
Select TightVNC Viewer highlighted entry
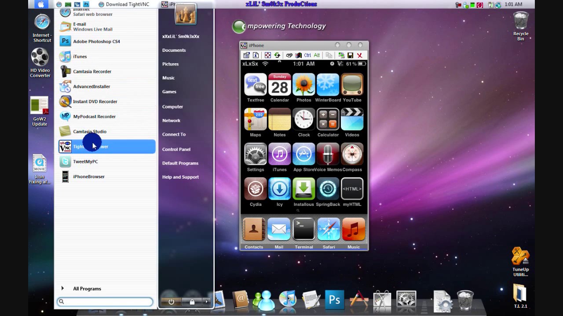click(107, 147)
